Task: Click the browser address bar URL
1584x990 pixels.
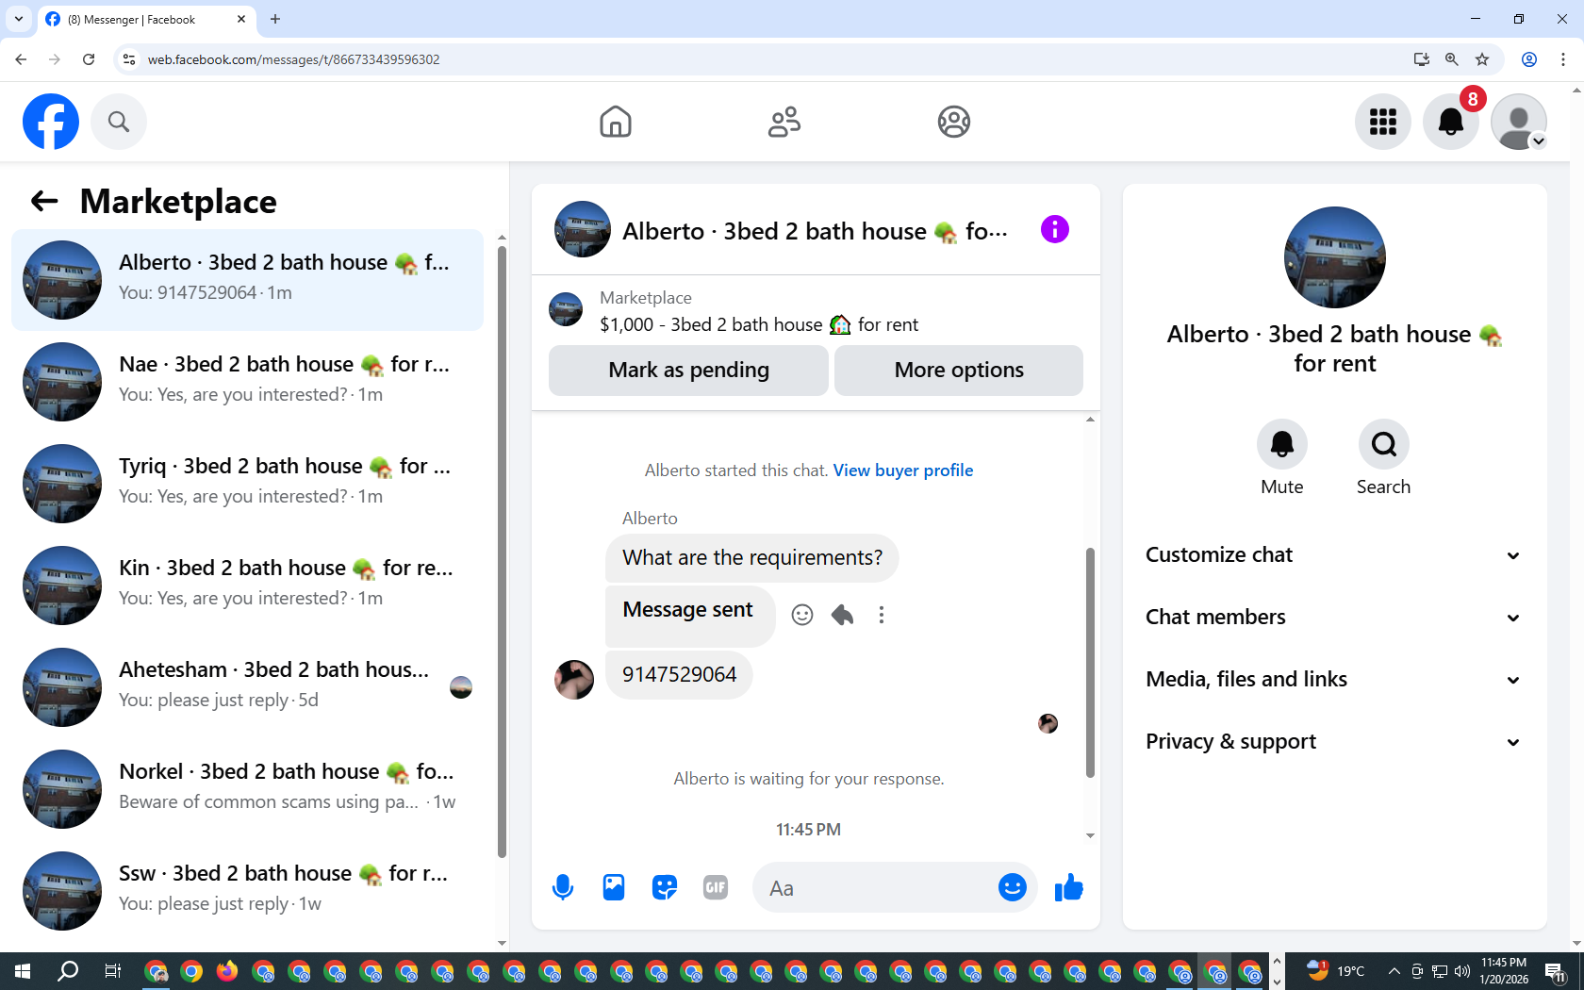Action: [293, 59]
